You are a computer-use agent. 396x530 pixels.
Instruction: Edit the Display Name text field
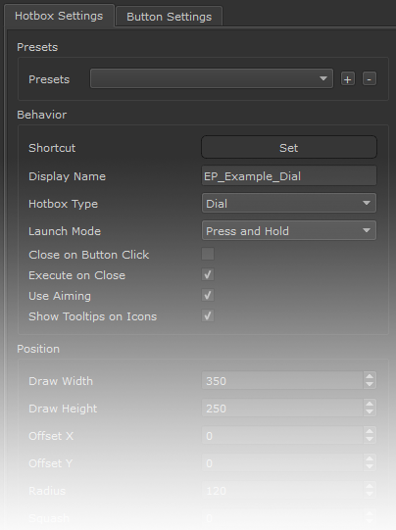(x=289, y=175)
